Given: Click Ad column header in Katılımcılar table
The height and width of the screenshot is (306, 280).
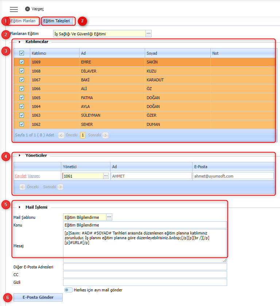Looking at the screenshot, I should pyautogui.click(x=112, y=53).
